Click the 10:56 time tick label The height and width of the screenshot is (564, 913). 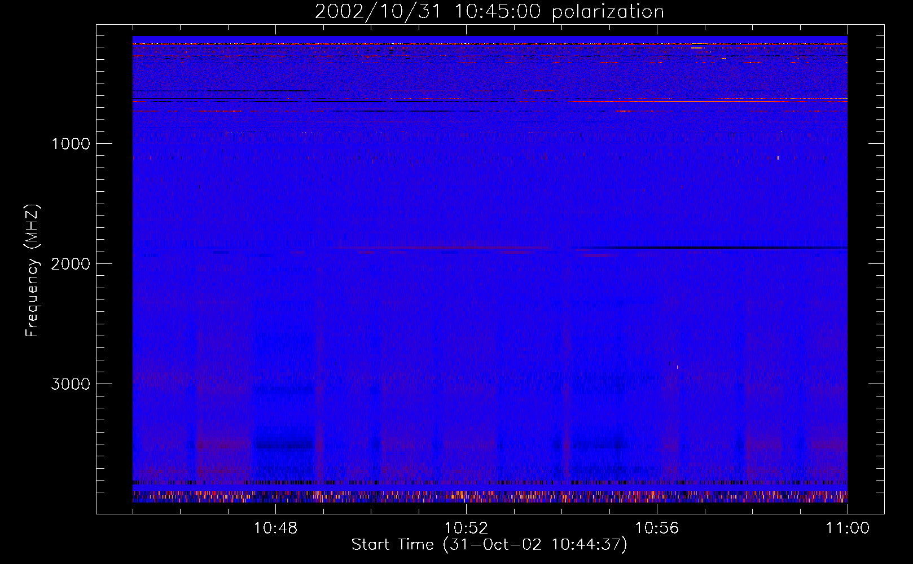(657, 528)
